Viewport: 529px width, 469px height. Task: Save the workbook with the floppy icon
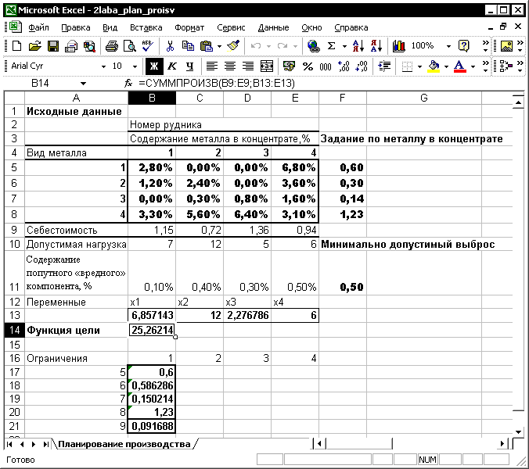pos(53,46)
